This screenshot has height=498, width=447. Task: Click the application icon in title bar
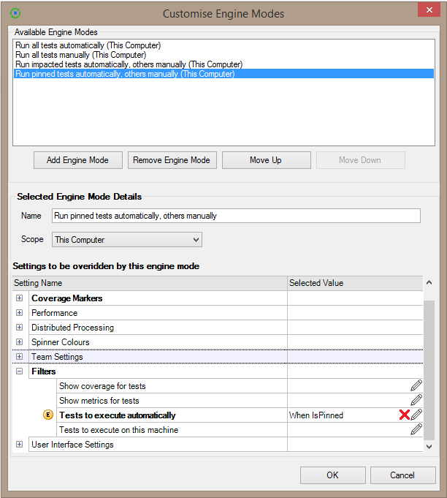15,13
